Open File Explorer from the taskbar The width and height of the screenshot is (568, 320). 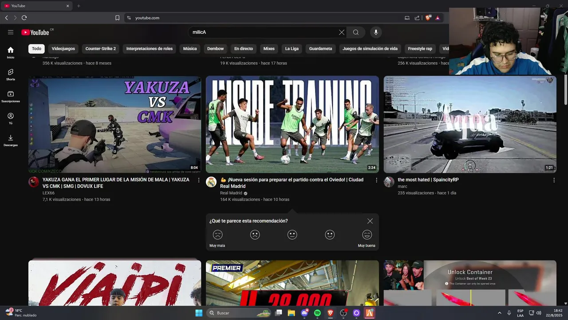click(291, 313)
